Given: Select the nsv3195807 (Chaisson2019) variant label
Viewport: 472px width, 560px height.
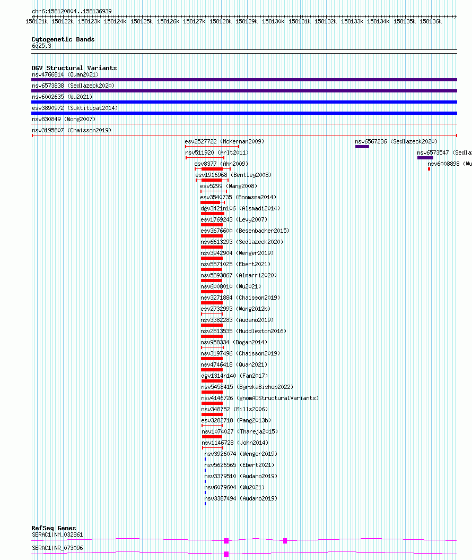Looking at the screenshot, I should 72,130.
